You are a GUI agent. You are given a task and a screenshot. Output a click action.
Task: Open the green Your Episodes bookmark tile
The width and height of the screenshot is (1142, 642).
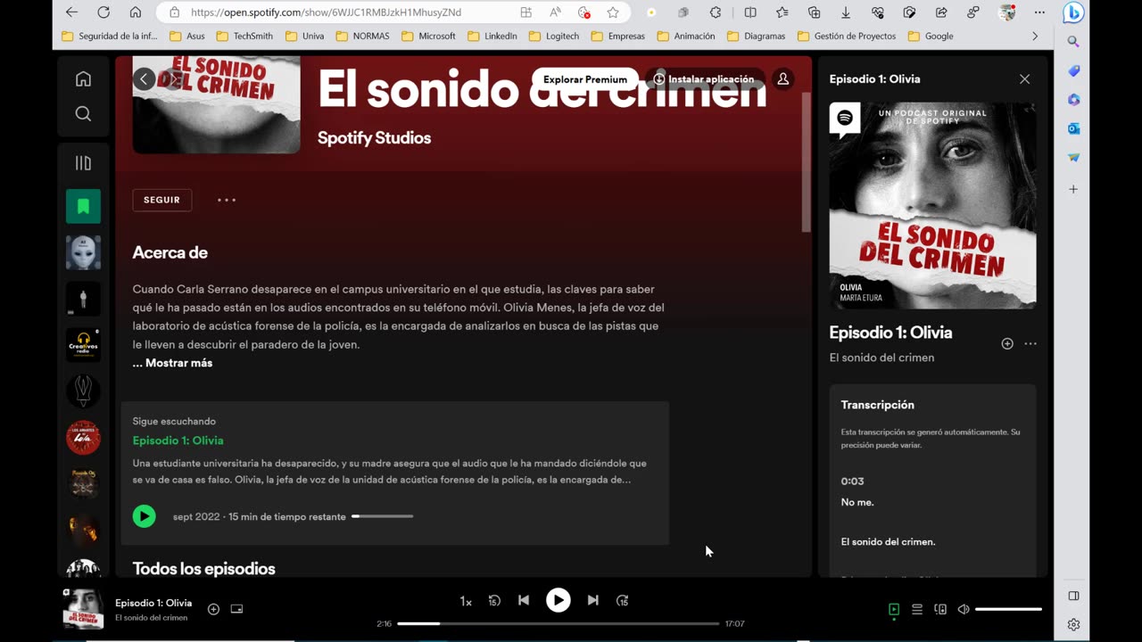pos(83,206)
